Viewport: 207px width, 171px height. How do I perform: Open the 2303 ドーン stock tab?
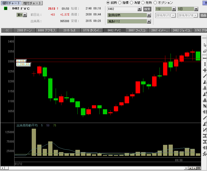pos(24,30)
